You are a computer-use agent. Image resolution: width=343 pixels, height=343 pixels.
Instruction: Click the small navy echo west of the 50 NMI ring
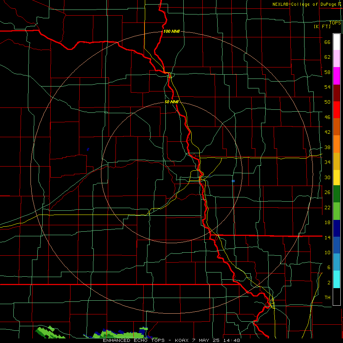(x=88, y=149)
